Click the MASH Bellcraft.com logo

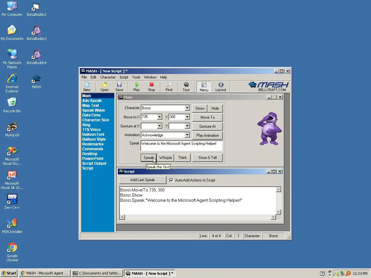[x=269, y=87]
